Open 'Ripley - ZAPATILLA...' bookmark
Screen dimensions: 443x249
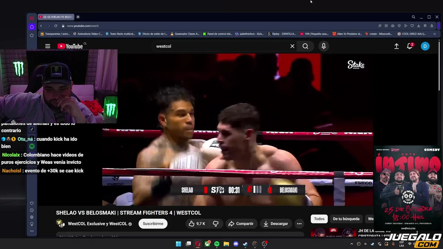(x=282, y=34)
